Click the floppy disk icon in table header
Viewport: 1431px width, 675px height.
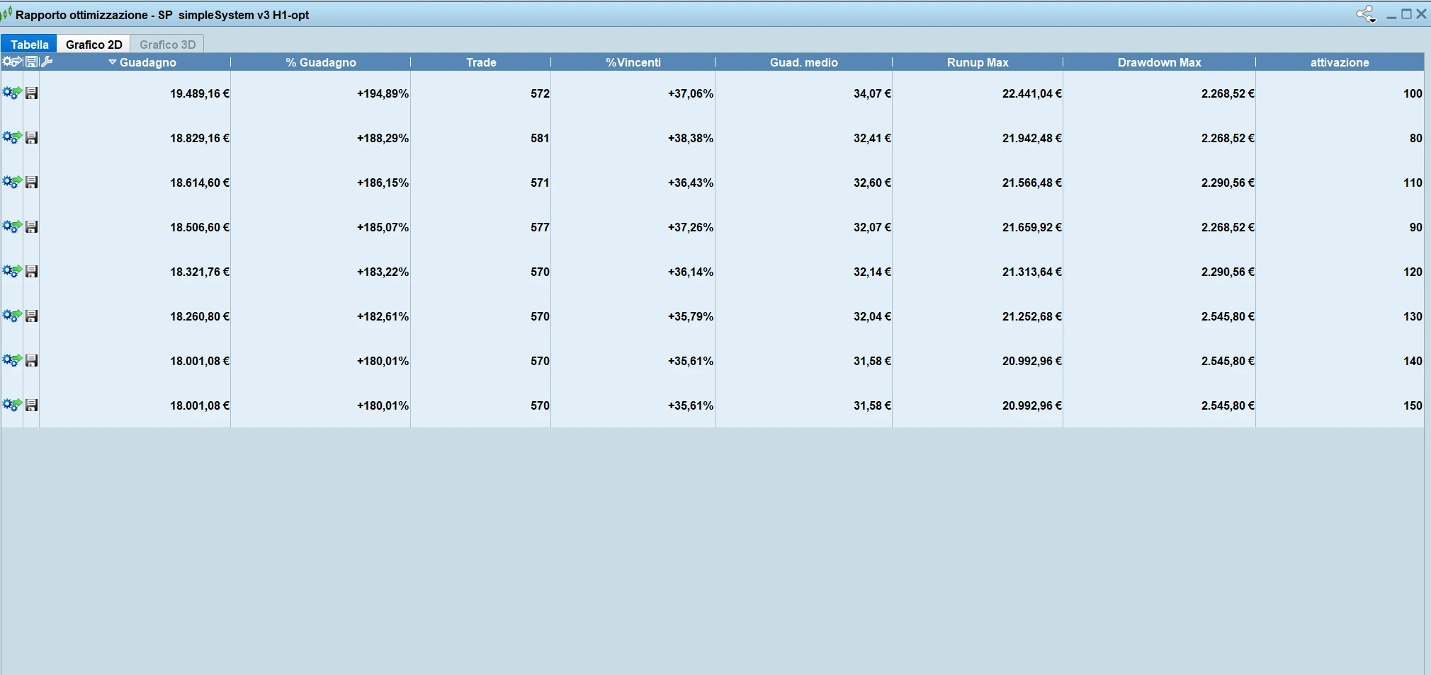point(32,62)
